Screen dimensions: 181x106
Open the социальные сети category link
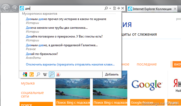click(x=32, y=94)
